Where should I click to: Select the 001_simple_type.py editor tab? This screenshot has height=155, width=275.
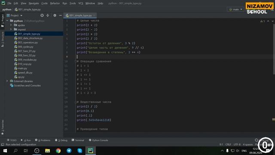click(x=80, y=15)
